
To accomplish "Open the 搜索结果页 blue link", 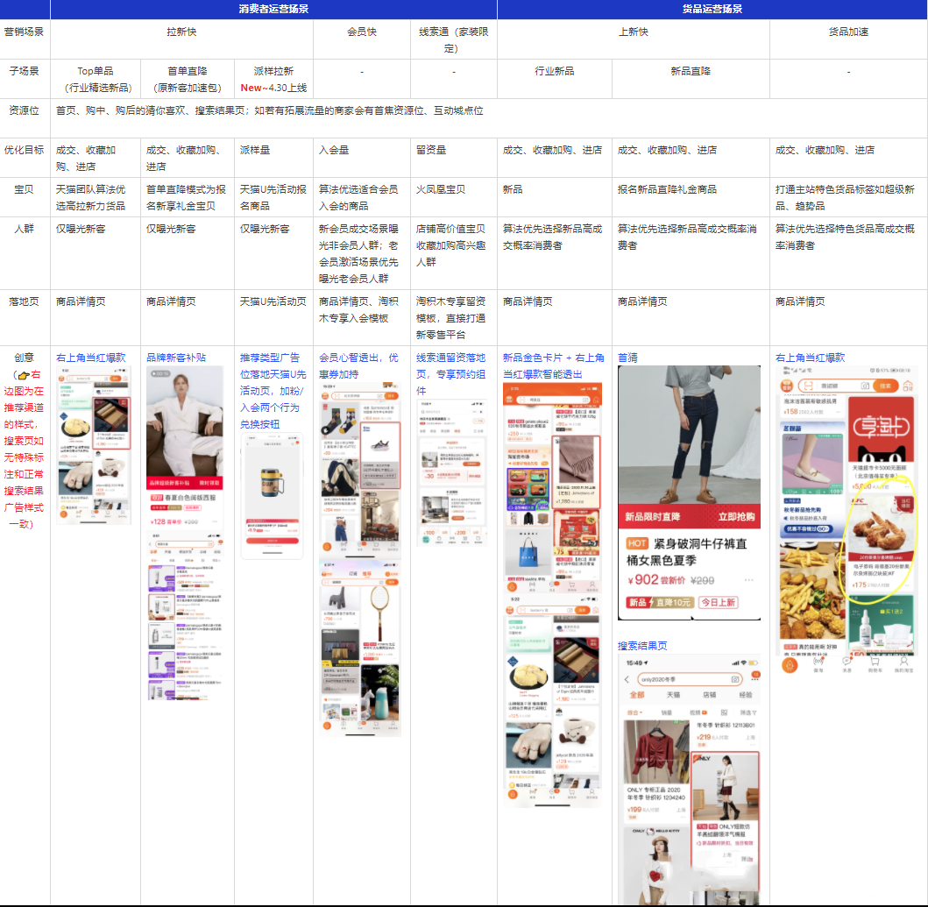I will point(641,644).
